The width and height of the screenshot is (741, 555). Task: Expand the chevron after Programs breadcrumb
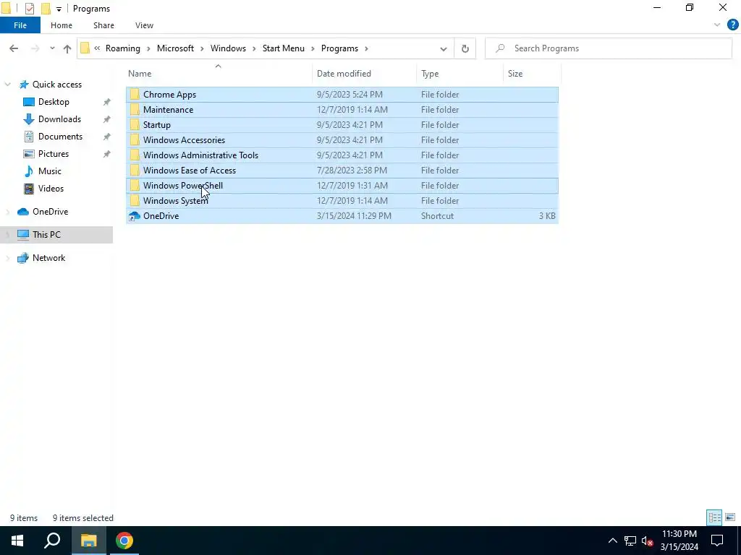click(366, 48)
